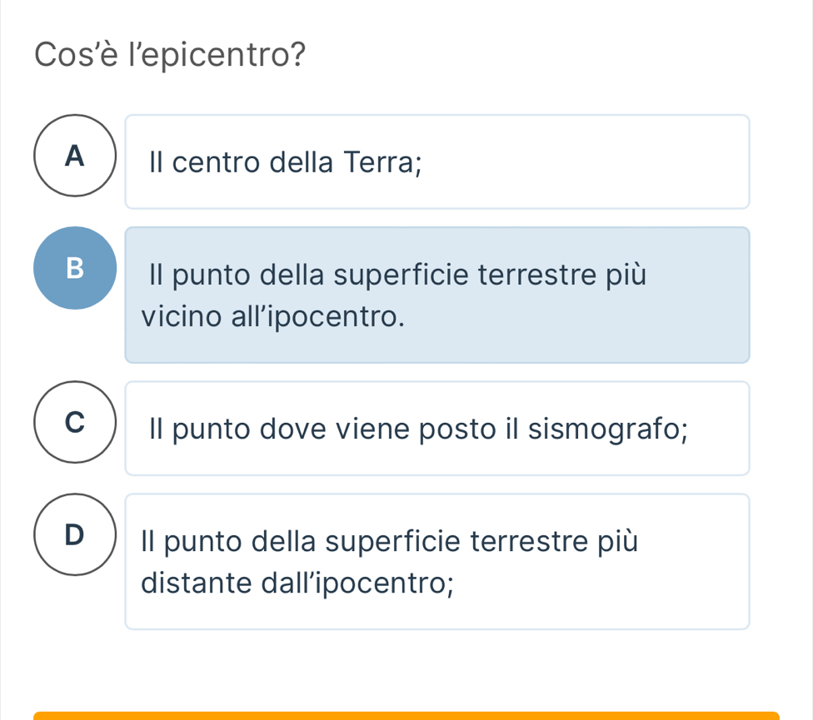The image size is (813, 720).
Task: Tap the blue filled B marker
Action: coord(75,268)
